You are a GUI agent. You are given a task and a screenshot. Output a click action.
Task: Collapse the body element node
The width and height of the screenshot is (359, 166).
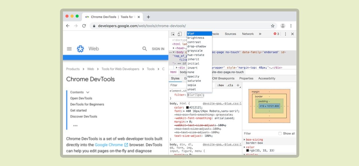pyautogui.click(x=173, y=52)
